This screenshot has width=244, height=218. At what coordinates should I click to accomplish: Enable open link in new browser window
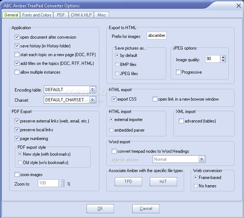[x=155, y=99]
